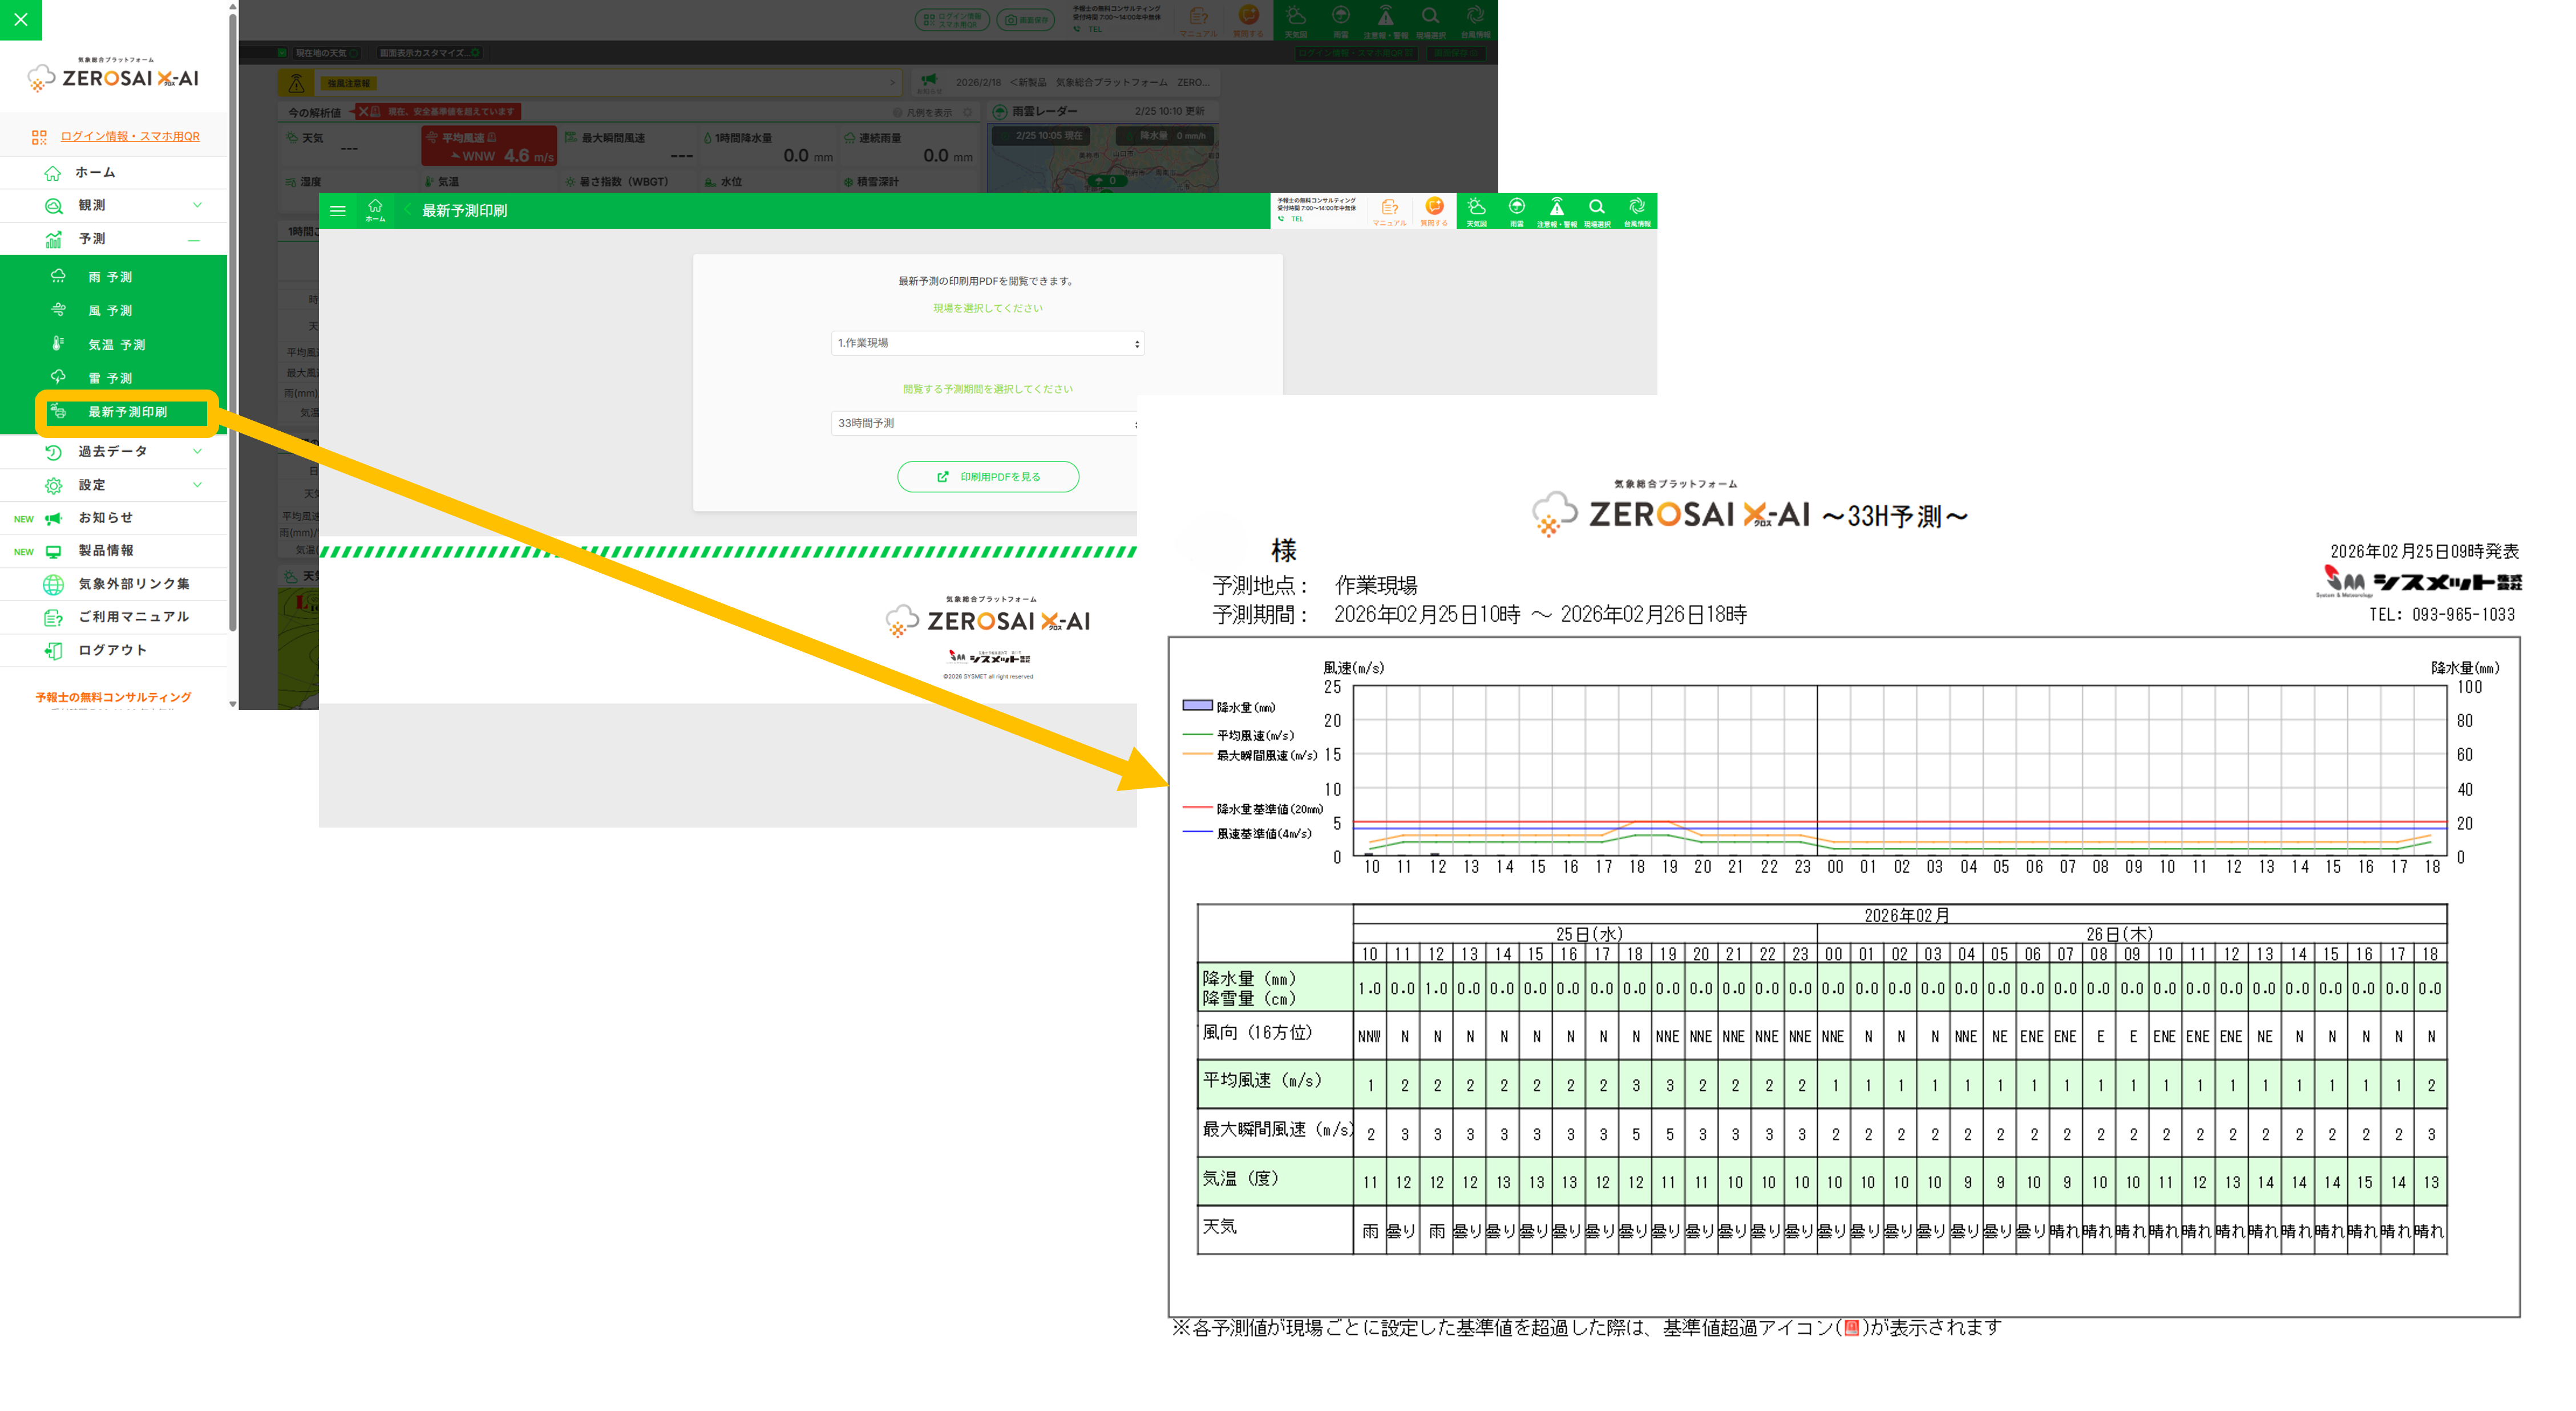The image size is (2576, 1411).
Task: Click the home icon in green header
Action: (x=375, y=210)
